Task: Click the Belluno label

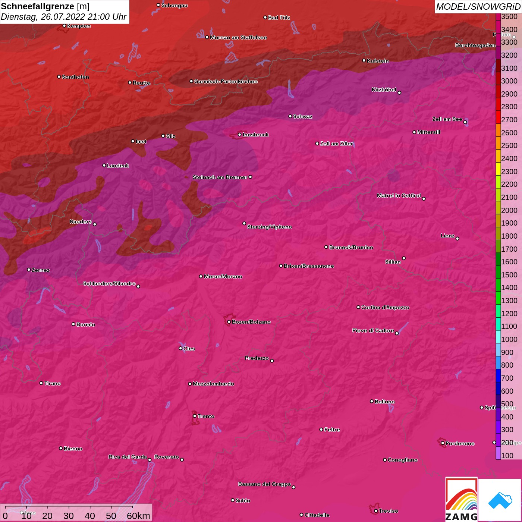Action: click(385, 402)
